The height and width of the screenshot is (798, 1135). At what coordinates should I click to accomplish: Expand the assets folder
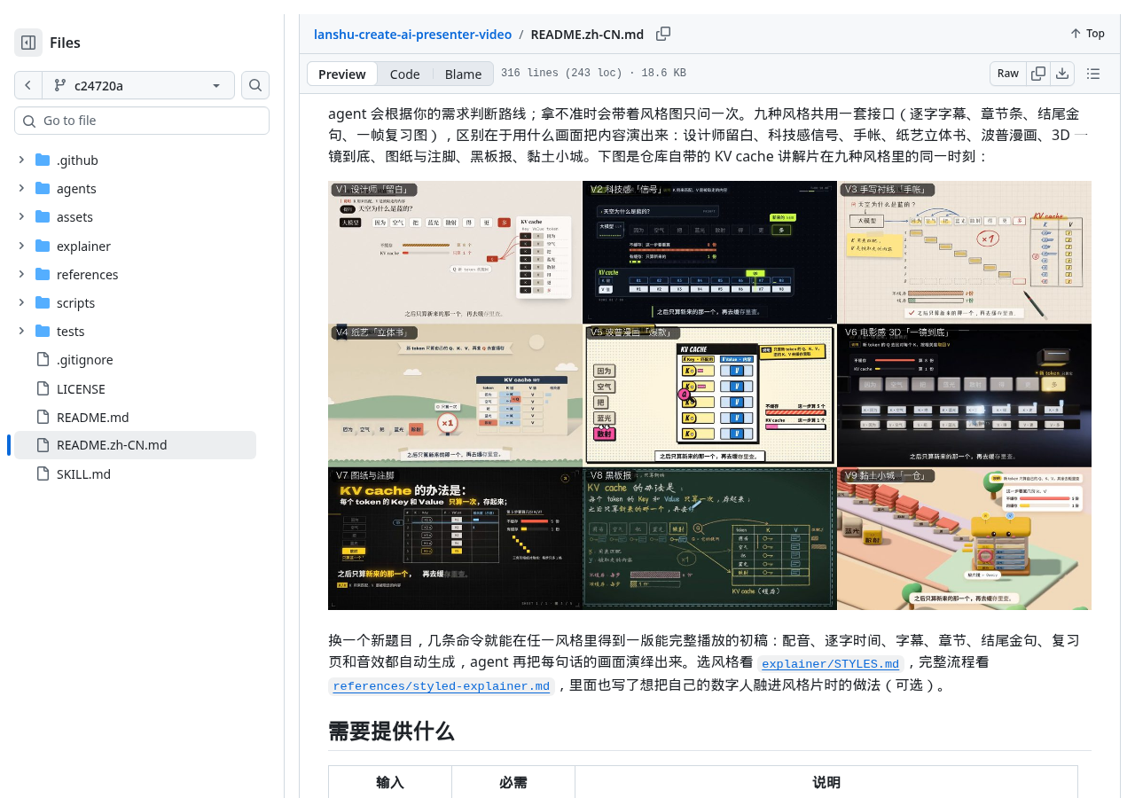(x=21, y=217)
